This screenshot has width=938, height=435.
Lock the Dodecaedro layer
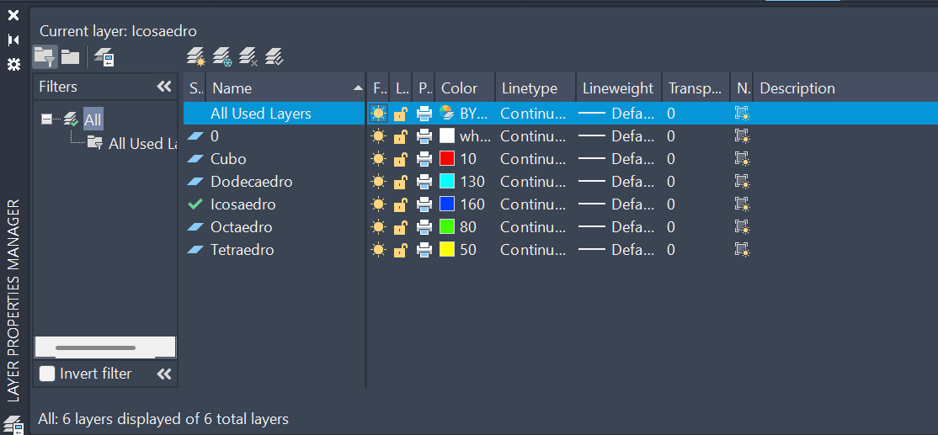(401, 182)
